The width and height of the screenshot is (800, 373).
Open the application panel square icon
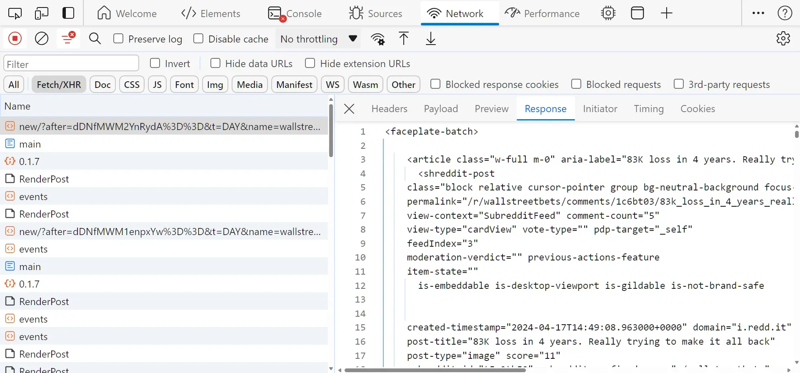(637, 13)
